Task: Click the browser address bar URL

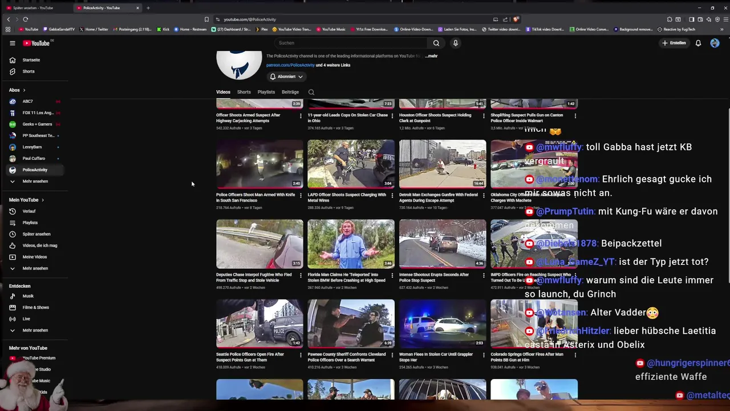Action: click(250, 19)
